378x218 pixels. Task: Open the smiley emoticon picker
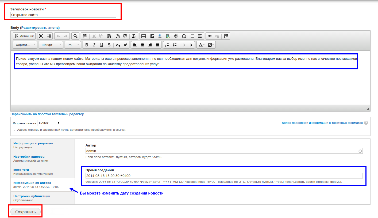[x=176, y=36]
